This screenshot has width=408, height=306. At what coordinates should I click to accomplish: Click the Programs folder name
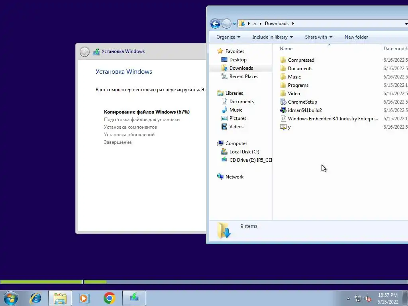(x=298, y=85)
